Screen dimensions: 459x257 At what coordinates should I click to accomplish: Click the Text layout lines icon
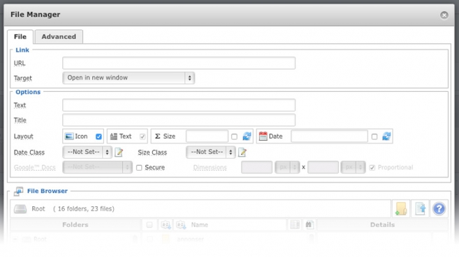(114, 137)
